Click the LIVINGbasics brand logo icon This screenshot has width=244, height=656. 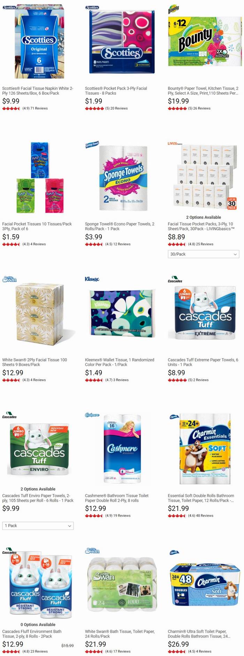click(x=175, y=143)
